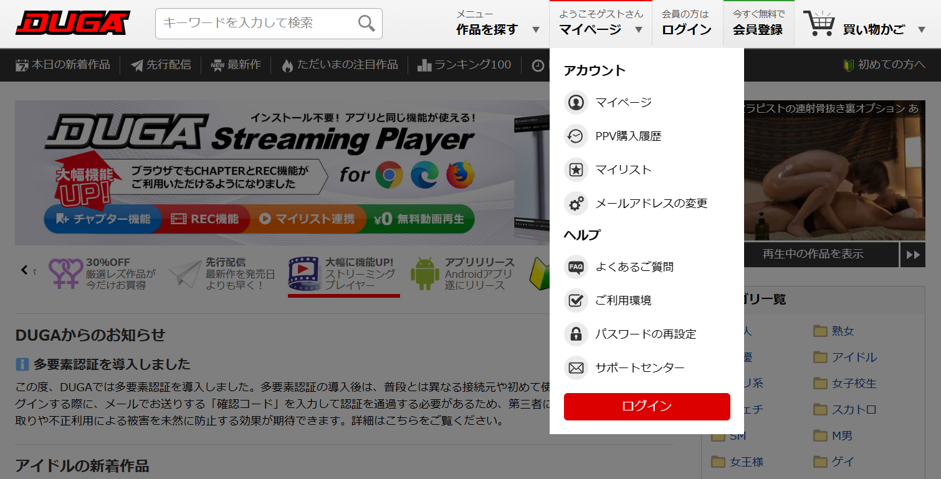The image size is (941, 479).
Task: Click the padlock icon beside パスワードの再設定
Action: [576, 334]
